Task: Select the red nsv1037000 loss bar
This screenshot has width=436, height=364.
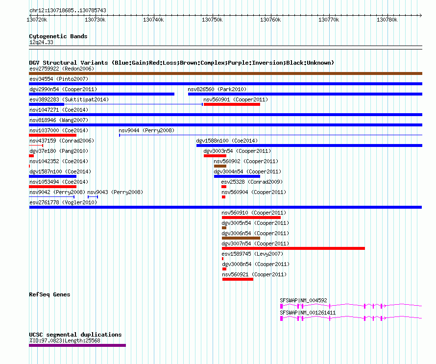Action: click(x=52, y=135)
